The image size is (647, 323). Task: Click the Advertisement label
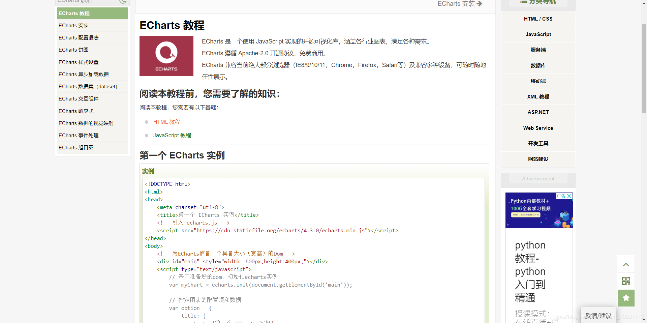click(538, 179)
